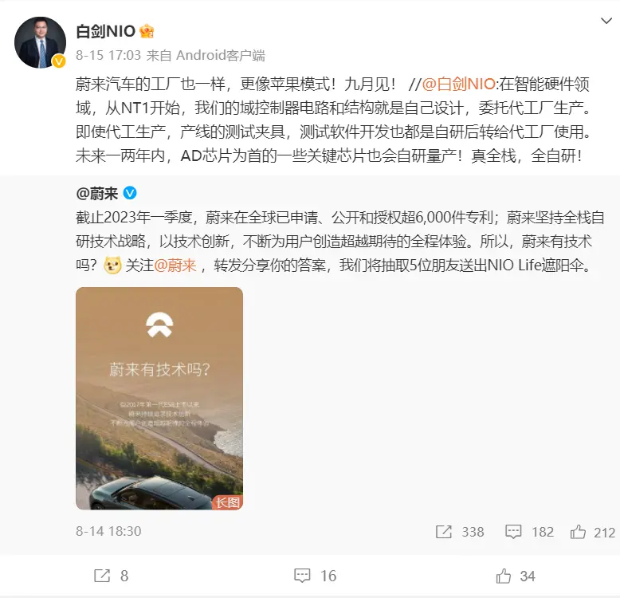Repost the quoted post with 338 shares
Viewport: 620px width, 598px height.
(x=460, y=532)
